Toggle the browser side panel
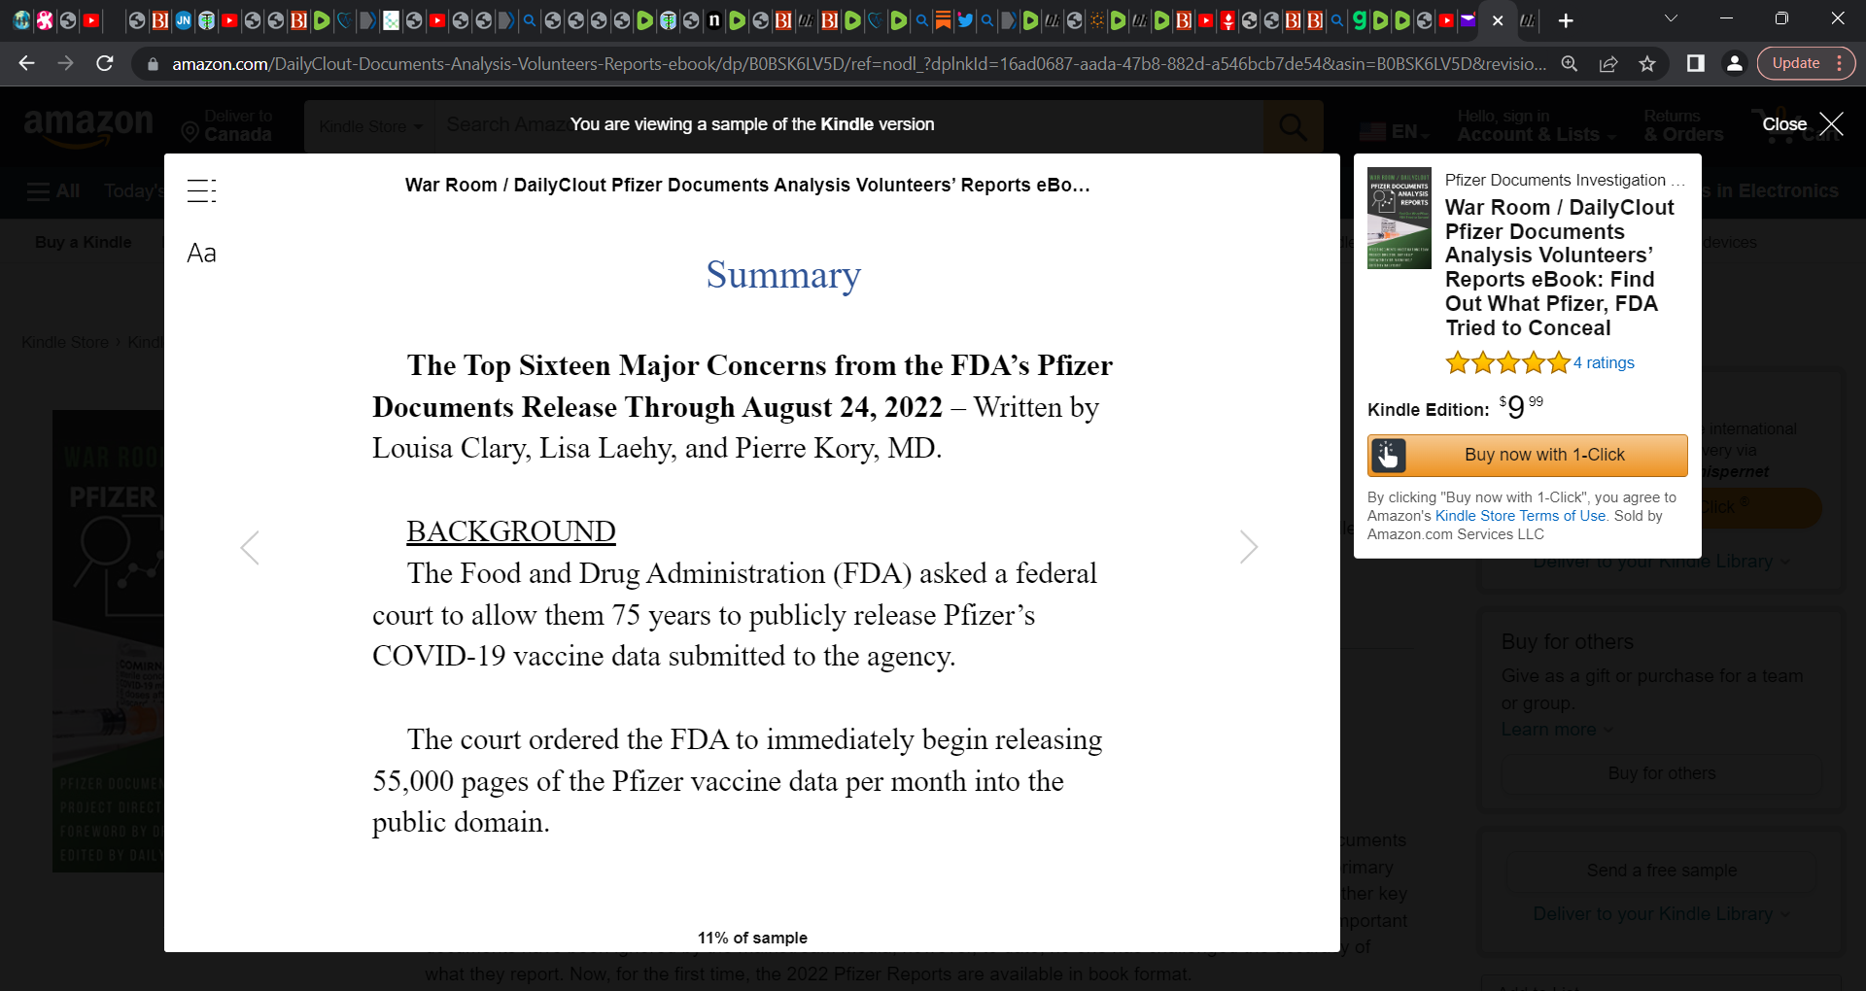The image size is (1866, 991). [1696, 64]
